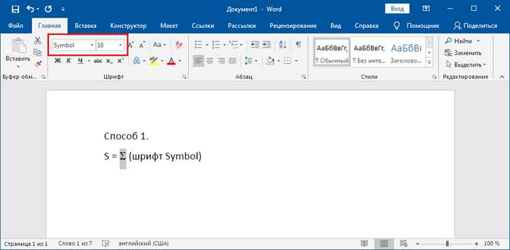Switch to the Макет tab
The image size is (510, 250).
pos(169,26)
